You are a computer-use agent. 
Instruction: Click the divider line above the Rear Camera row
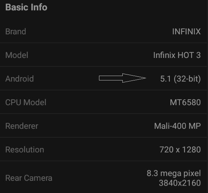[x=104, y=161]
